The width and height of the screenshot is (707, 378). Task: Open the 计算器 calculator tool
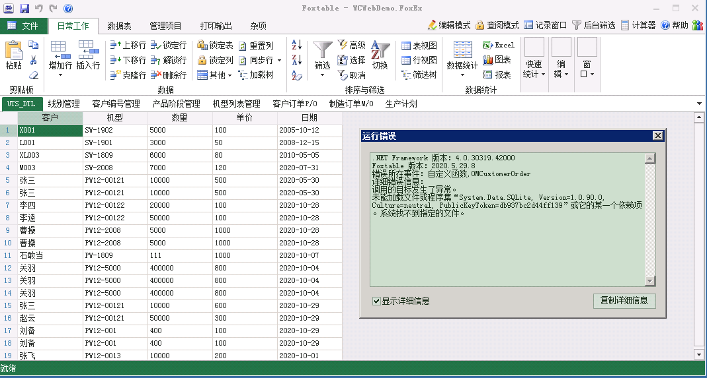tap(625, 25)
